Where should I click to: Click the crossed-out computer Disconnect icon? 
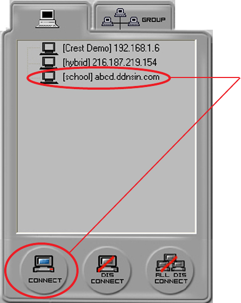click(x=107, y=263)
